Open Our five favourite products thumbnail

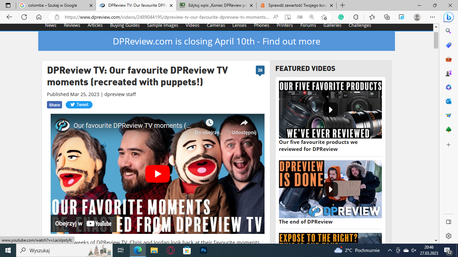pyautogui.click(x=330, y=109)
